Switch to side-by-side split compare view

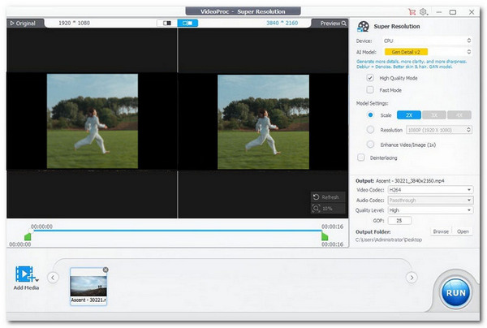[167, 23]
